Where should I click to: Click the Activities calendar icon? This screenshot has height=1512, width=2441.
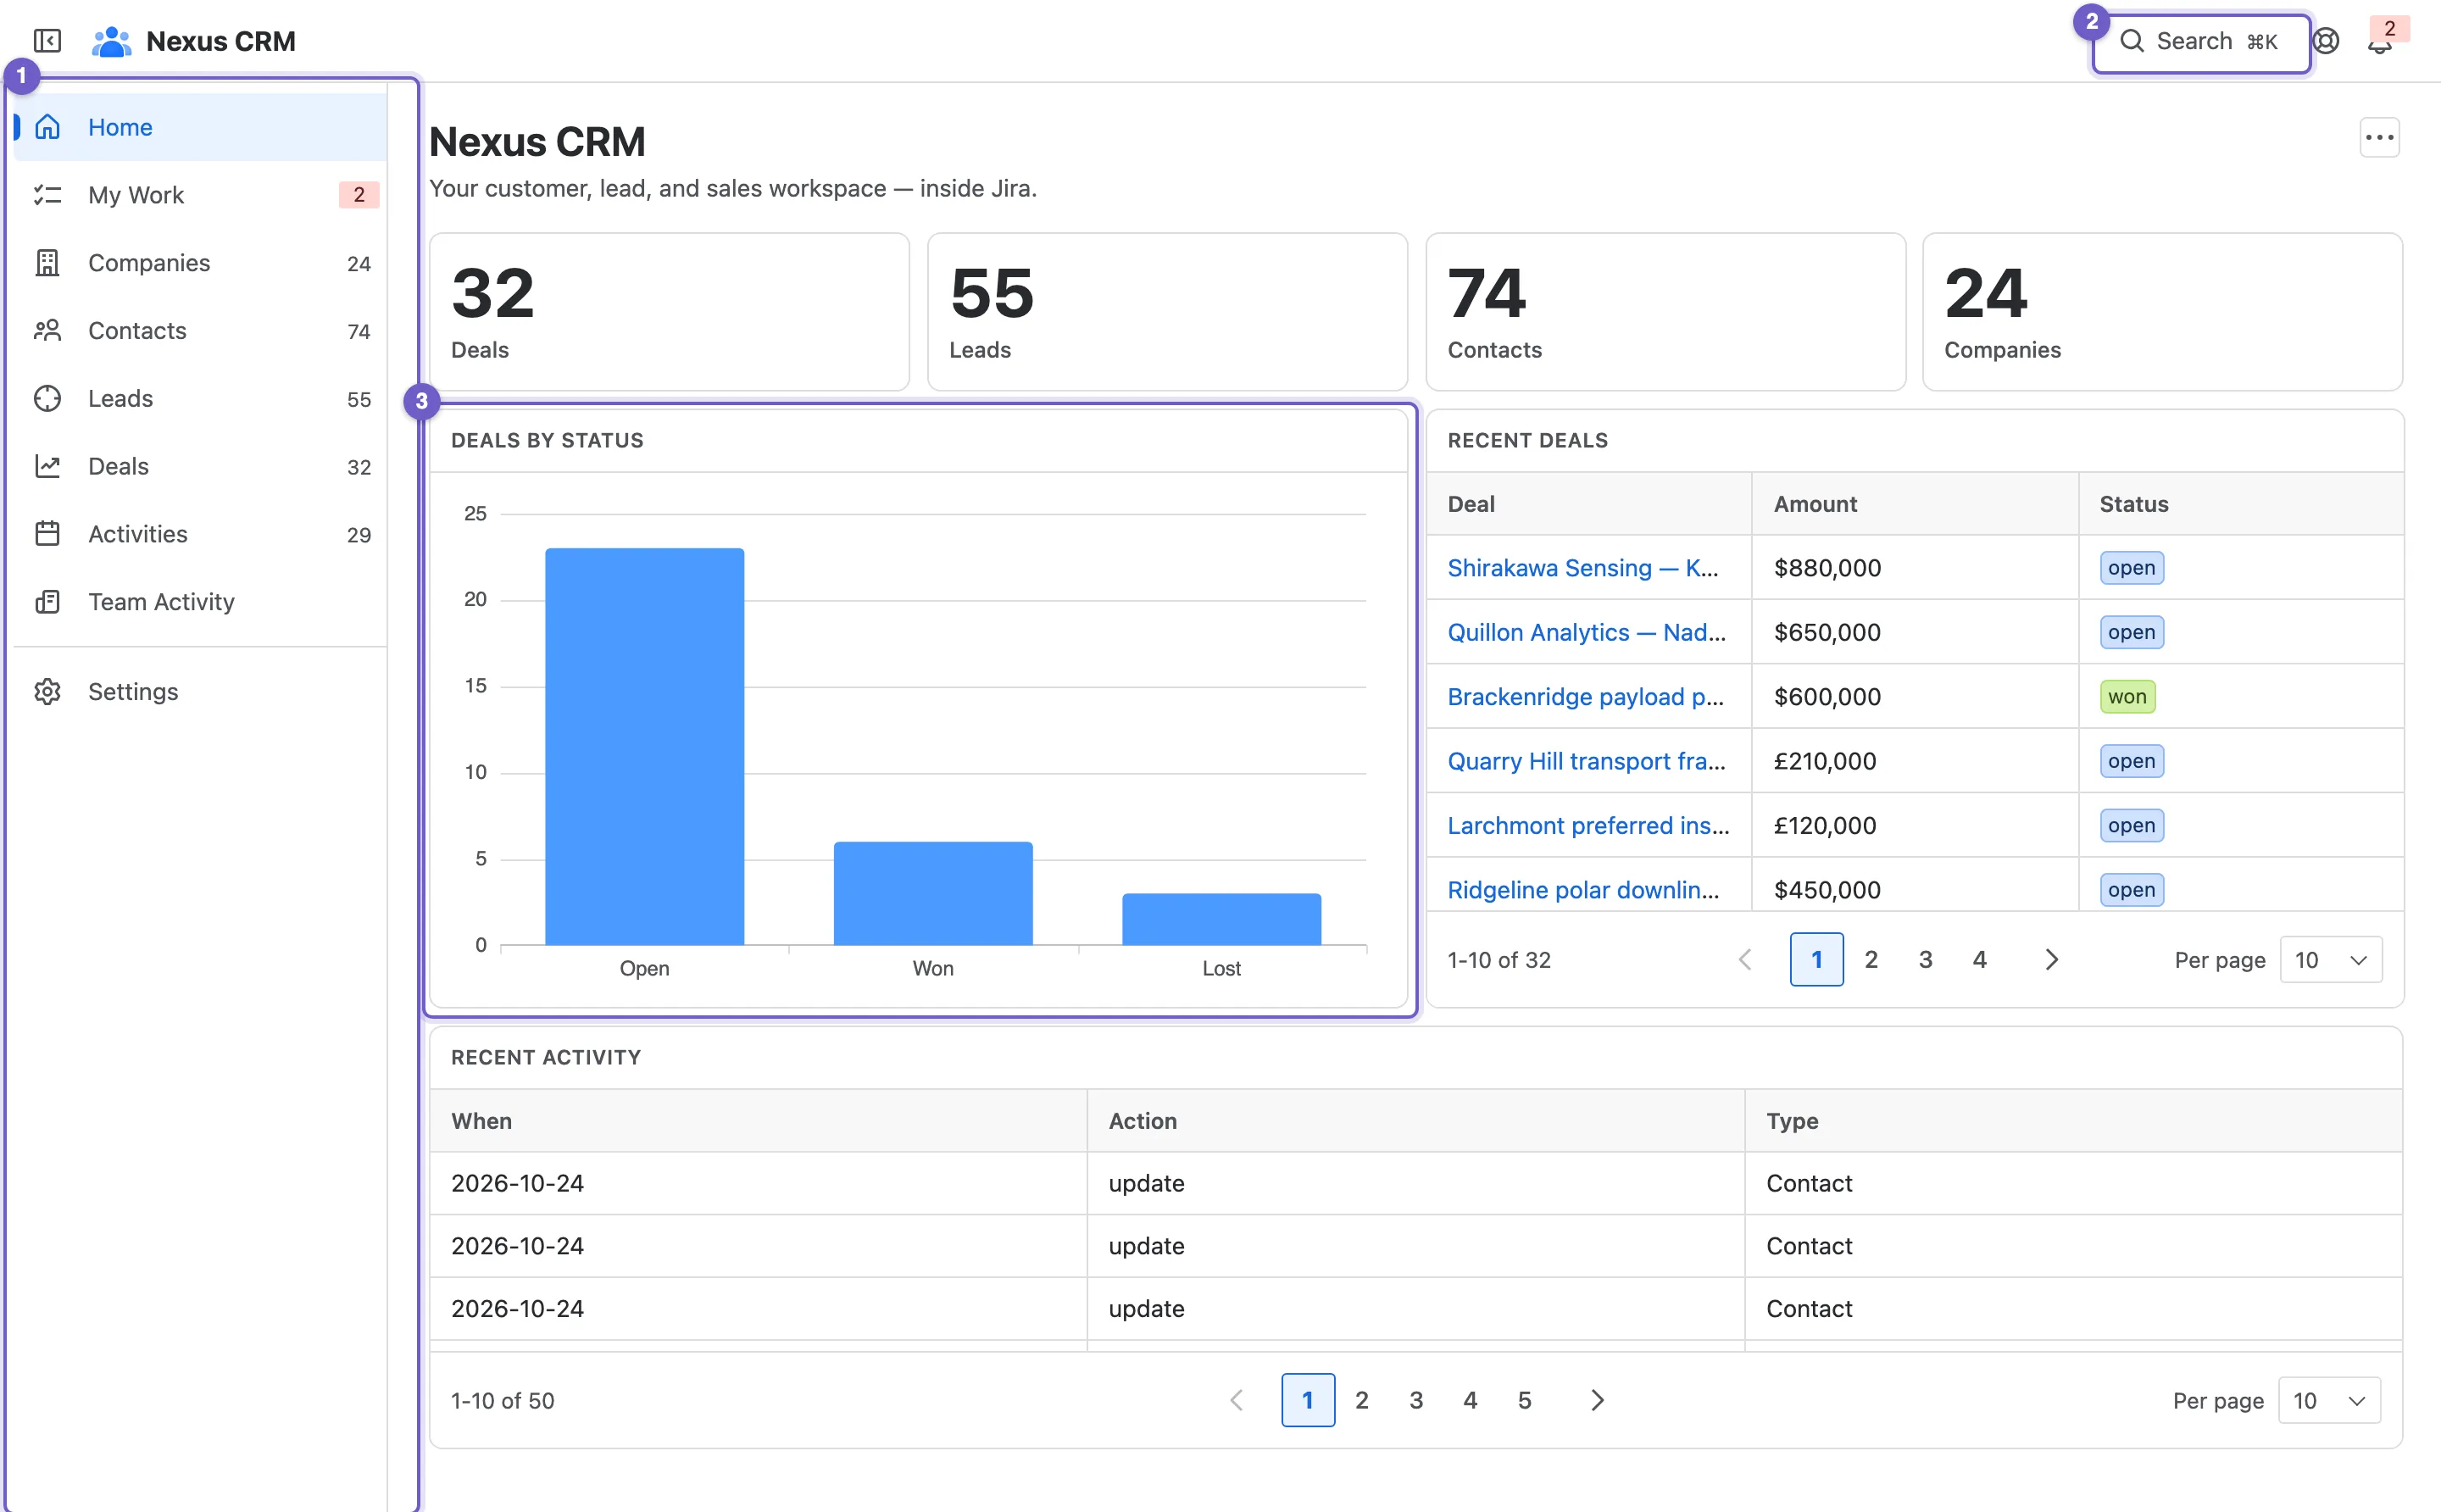click(47, 534)
